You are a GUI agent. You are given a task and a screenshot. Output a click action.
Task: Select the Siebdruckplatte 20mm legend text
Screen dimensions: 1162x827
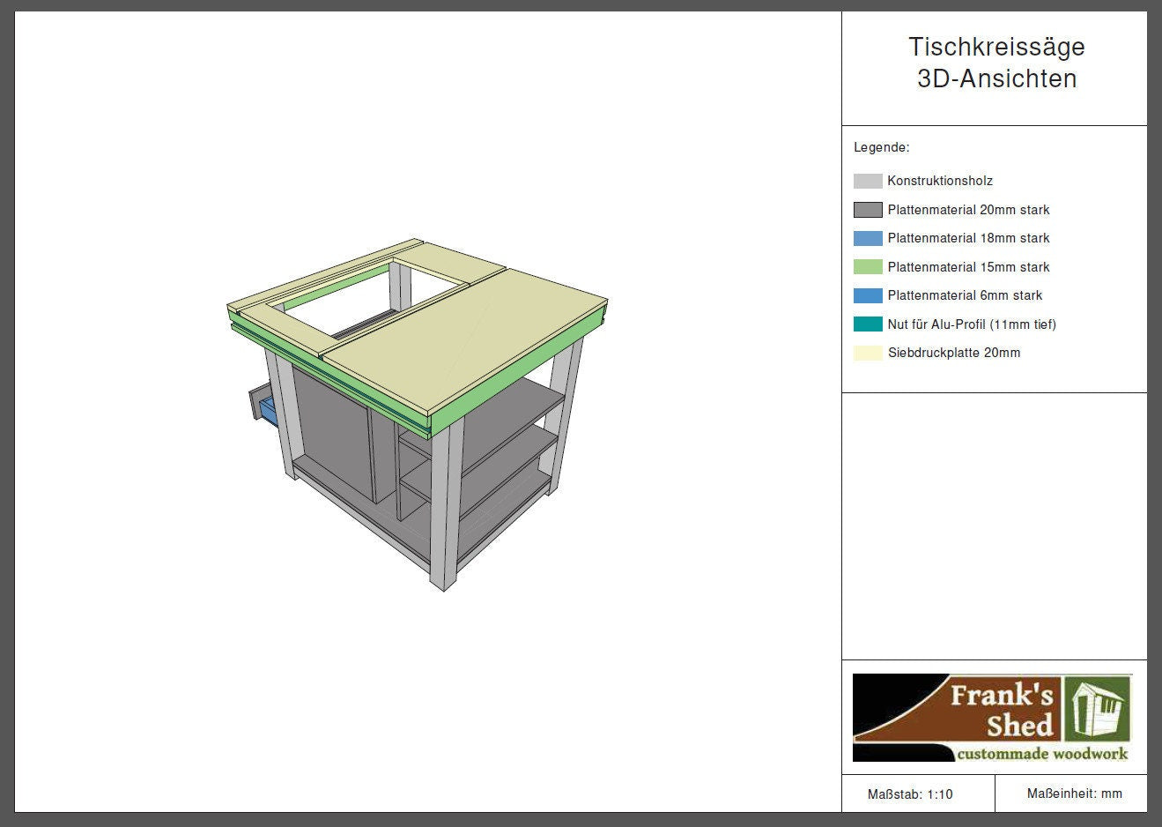coord(953,353)
